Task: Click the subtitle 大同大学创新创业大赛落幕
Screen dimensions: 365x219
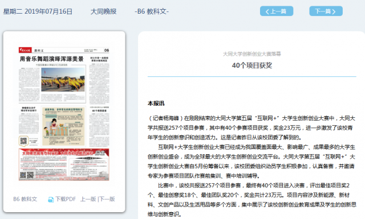Action: (x=252, y=54)
